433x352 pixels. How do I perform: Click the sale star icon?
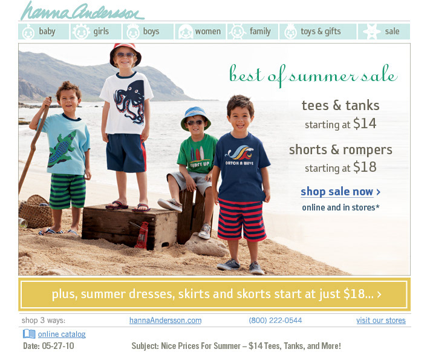371,31
